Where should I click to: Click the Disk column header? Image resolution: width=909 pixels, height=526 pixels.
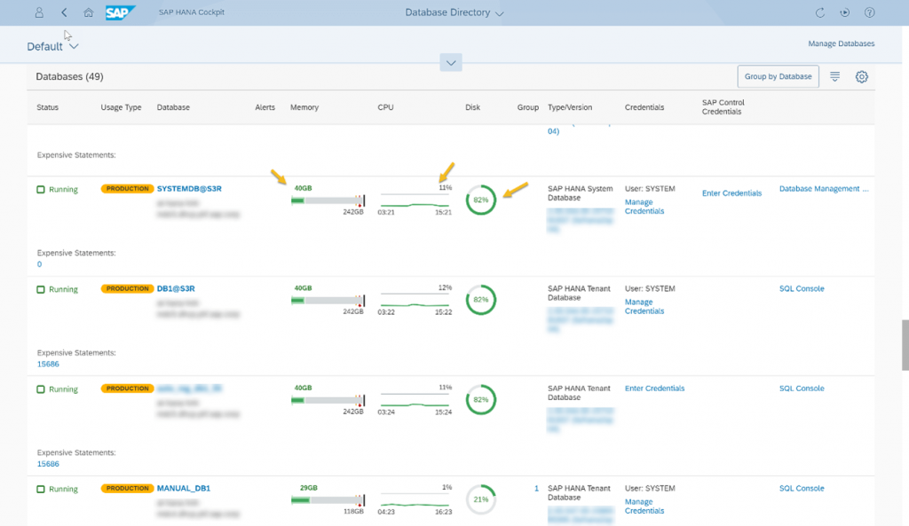472,107
